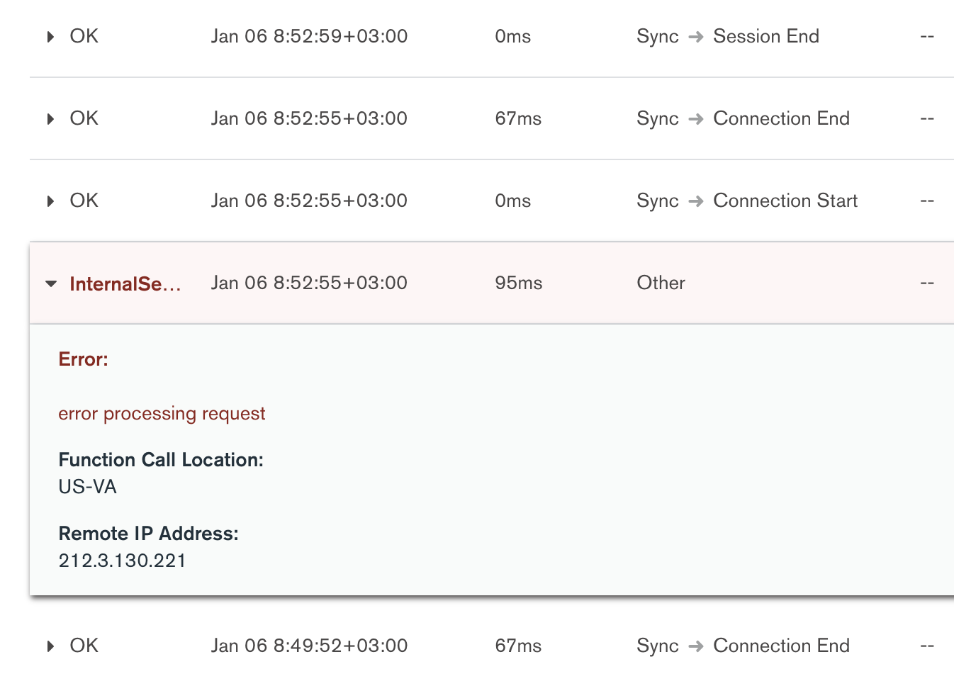
Task: Click the truncated InternalSe… status label
Action: pyautogui.click(x=125, y=283)
